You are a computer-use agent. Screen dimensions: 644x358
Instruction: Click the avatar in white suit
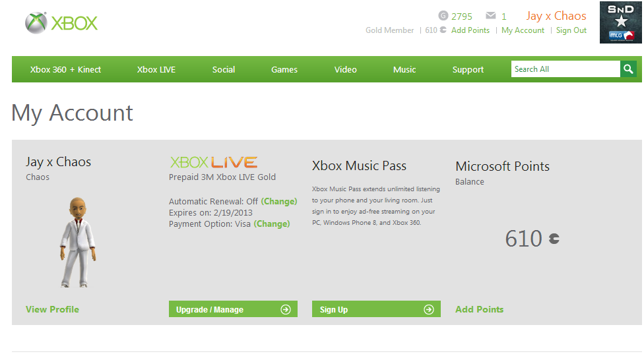point(78,242)
